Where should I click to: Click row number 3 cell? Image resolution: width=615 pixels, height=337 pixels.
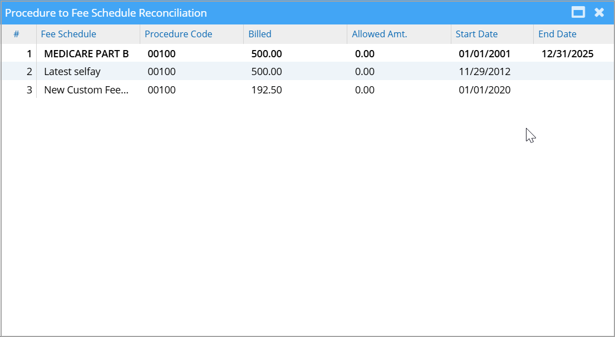coord(29,90)
